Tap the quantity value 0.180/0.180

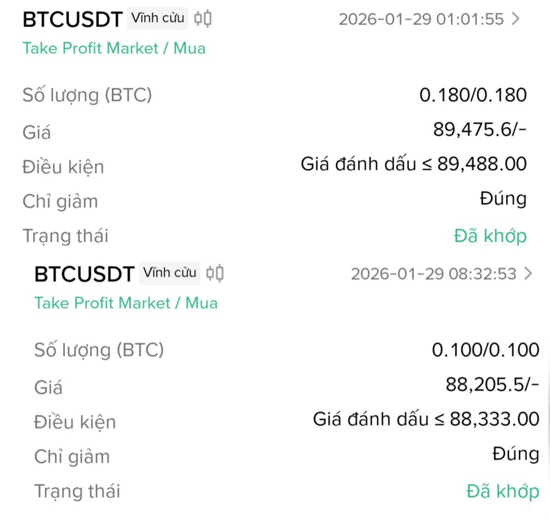tap(473, 95)
